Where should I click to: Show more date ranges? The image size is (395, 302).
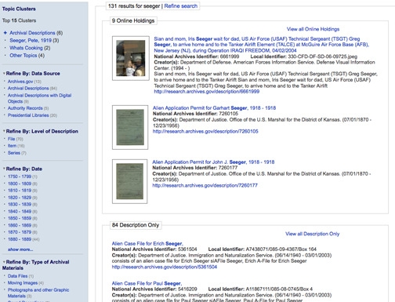(20, 249)
